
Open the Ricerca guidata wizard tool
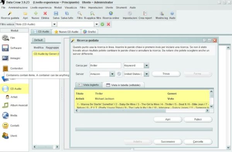(x=10, y=16)
